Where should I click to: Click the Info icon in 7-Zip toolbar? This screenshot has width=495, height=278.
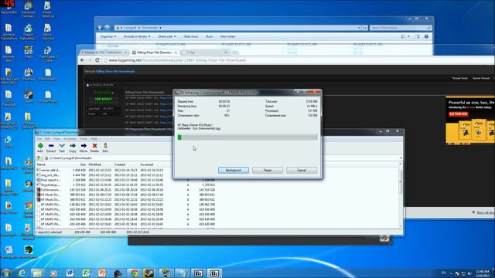click(x=105, y=146)
